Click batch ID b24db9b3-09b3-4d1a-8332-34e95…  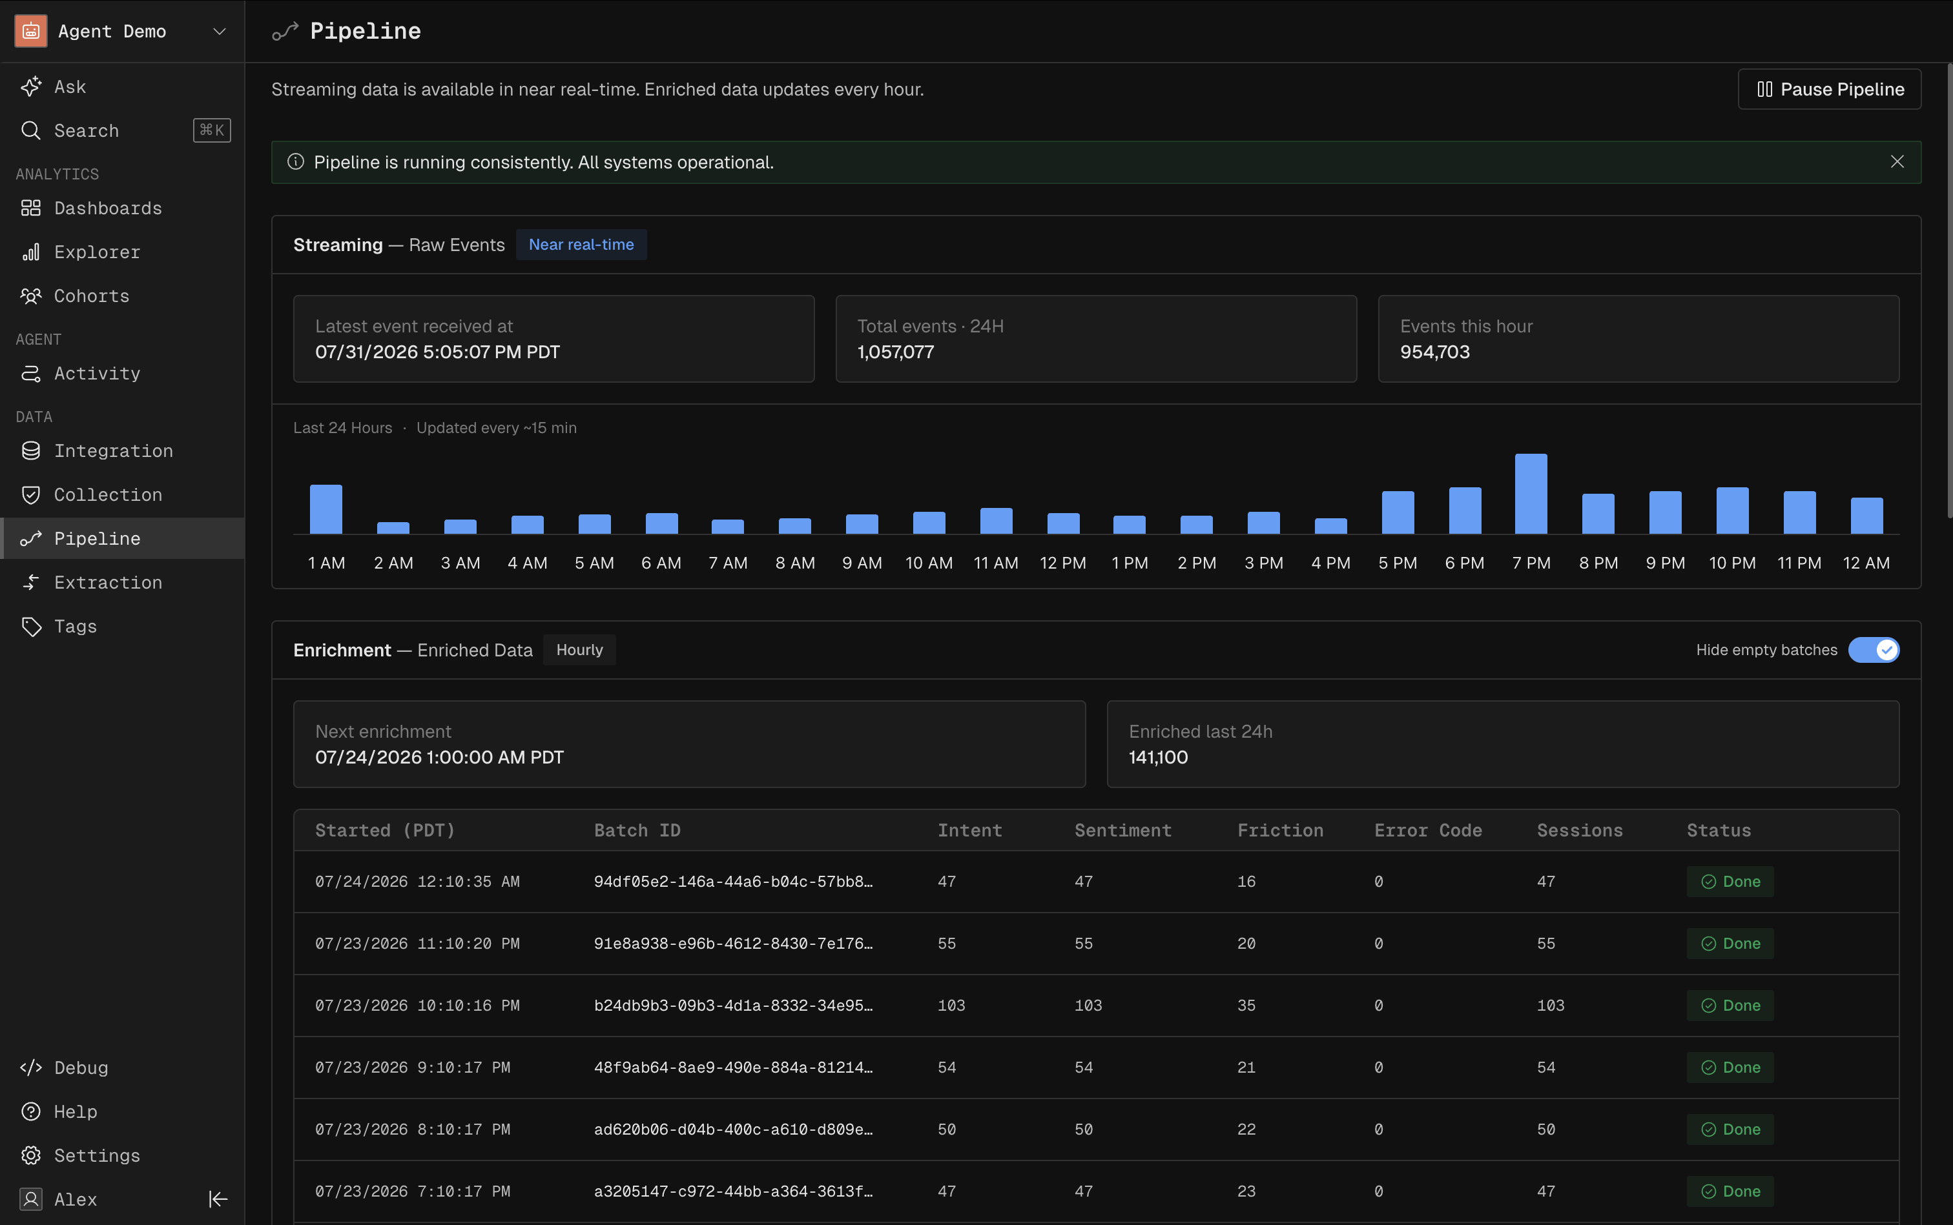(x=734, y=1006)
